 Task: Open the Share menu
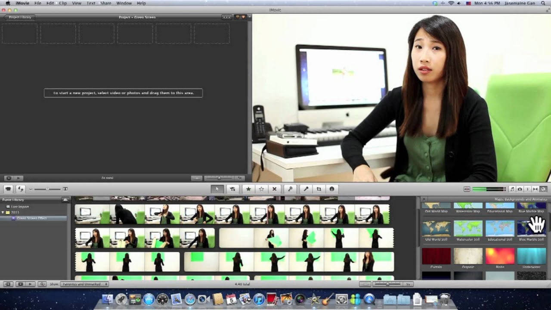(105, 3)
